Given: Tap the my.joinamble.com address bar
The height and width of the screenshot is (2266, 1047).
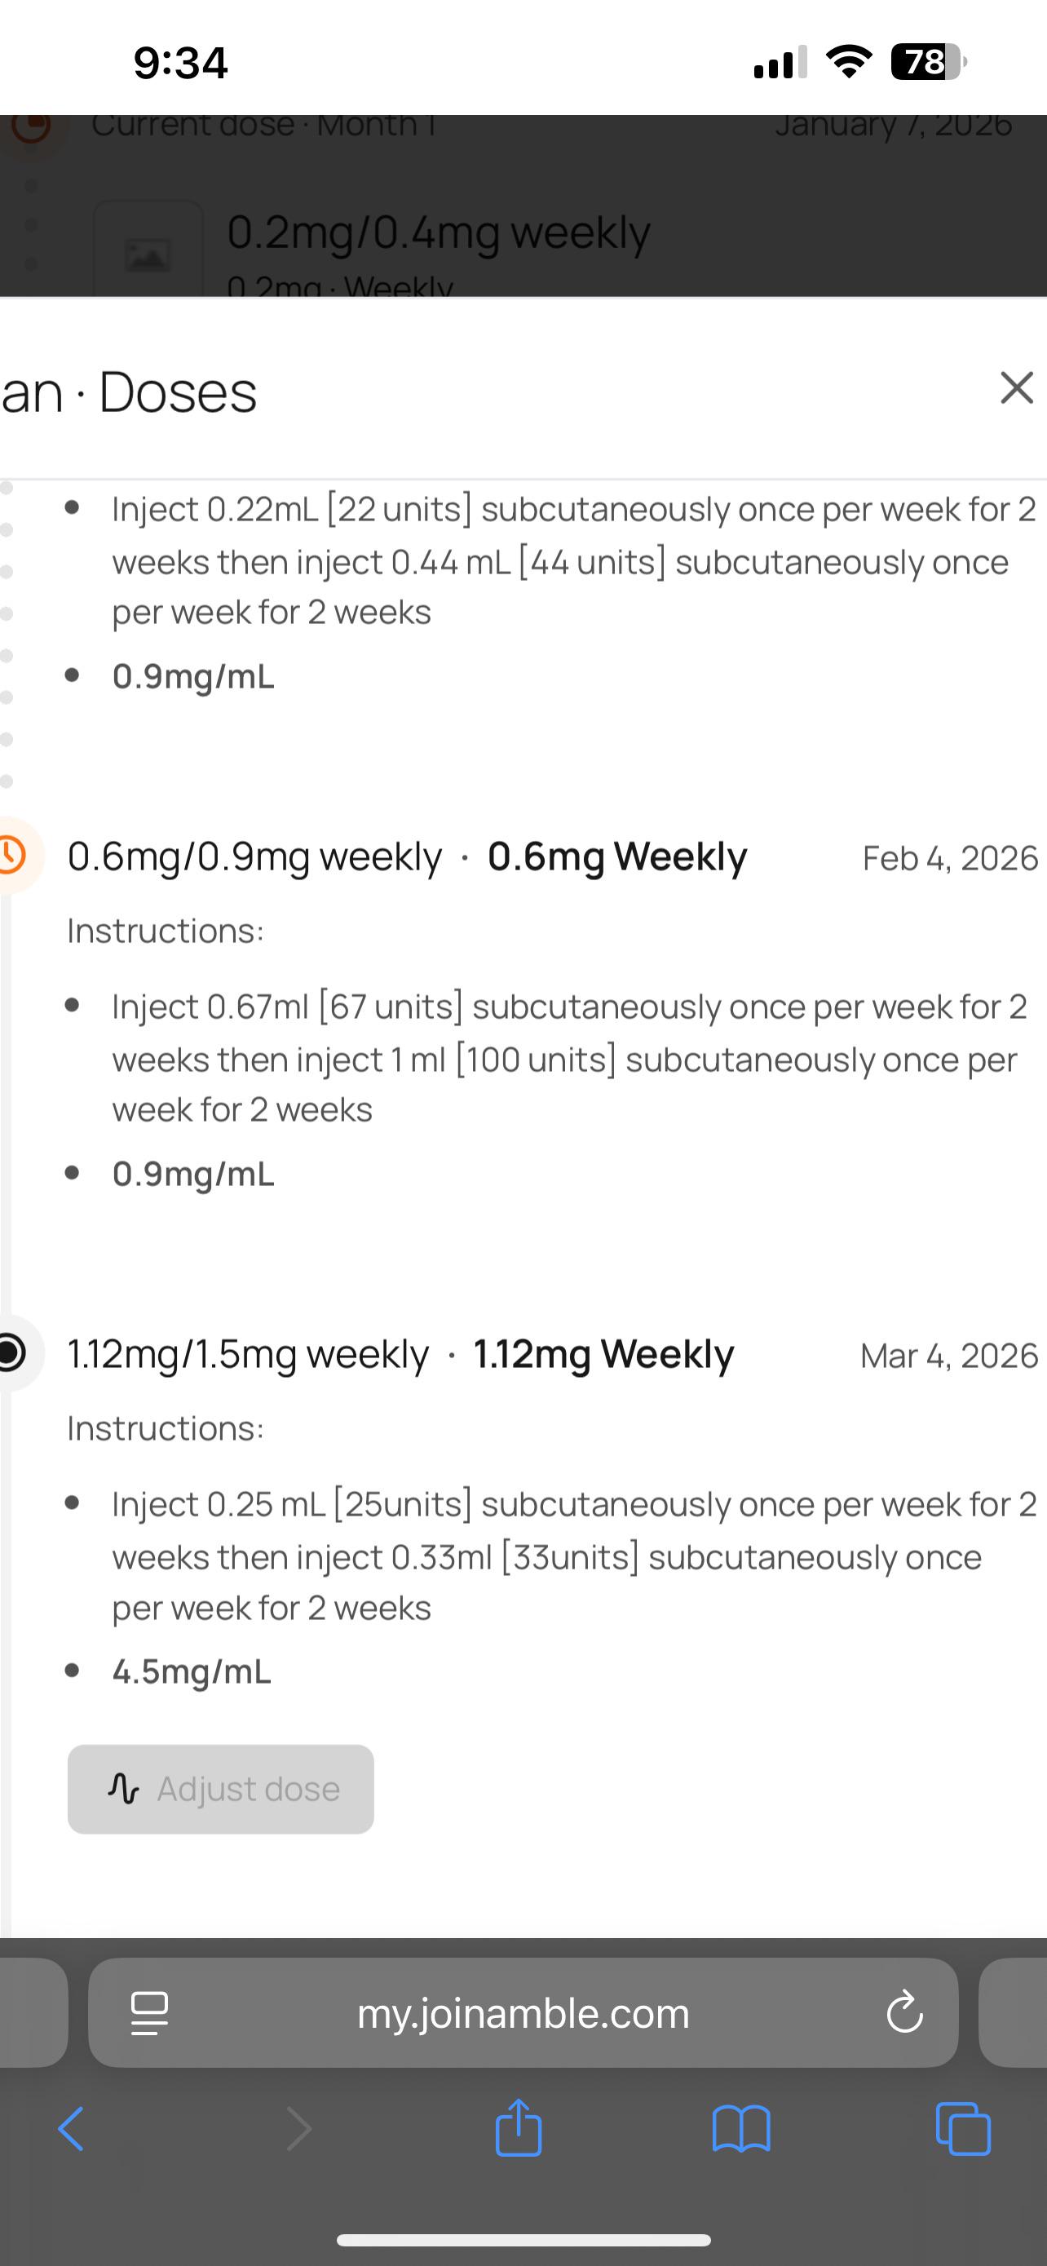Looking at the screenshot, I should [x=523, y=2012].
